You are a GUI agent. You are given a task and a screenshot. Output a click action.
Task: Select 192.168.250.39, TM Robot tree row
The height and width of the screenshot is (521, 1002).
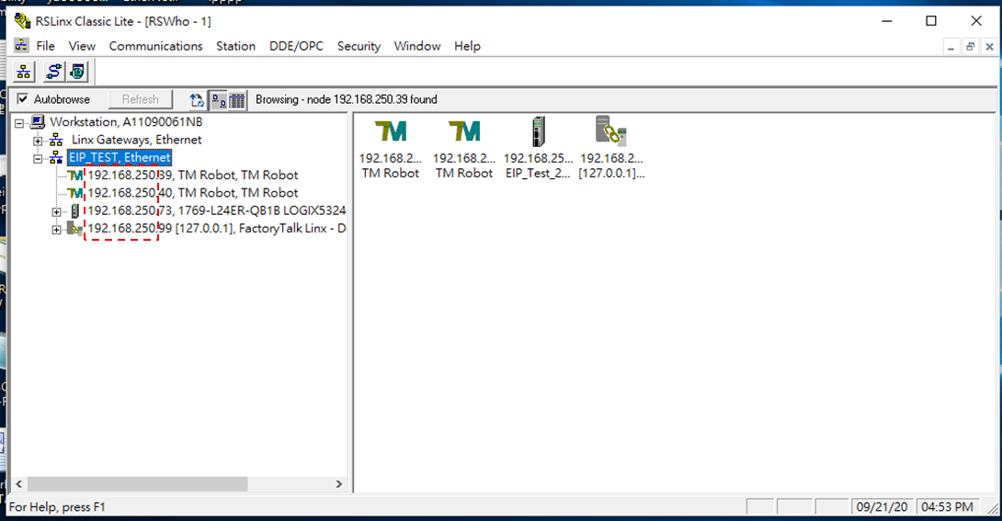click(192, 175)
